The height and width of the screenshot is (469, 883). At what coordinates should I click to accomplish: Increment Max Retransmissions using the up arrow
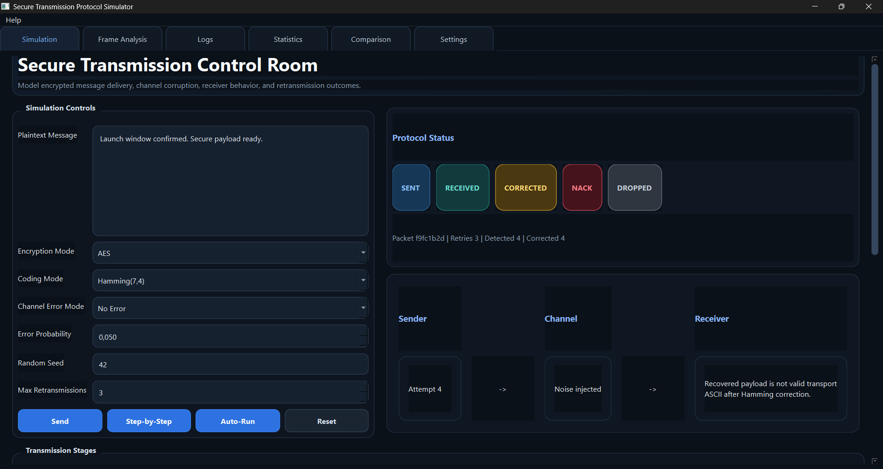[364, 387]
